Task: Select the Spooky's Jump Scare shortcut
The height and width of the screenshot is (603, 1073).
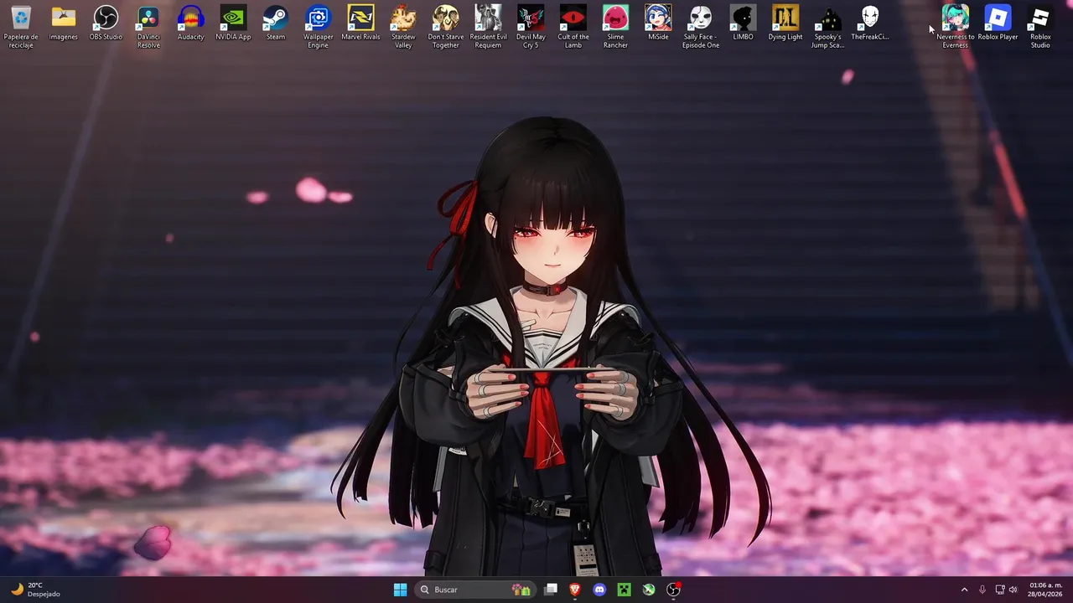Action: click(827, 26)
